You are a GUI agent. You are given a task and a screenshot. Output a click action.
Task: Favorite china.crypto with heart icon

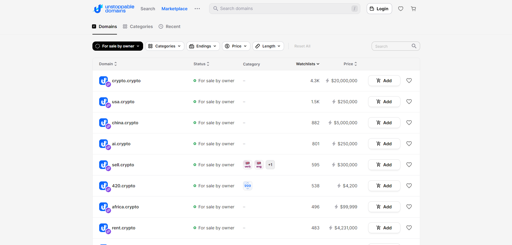click(409, 123)
